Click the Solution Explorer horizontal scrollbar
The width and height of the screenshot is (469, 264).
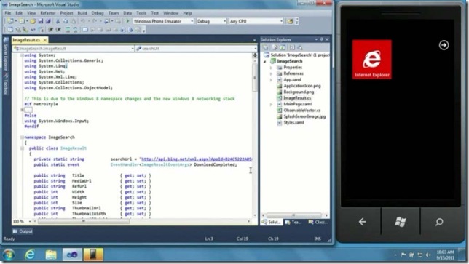pos(295,215)
